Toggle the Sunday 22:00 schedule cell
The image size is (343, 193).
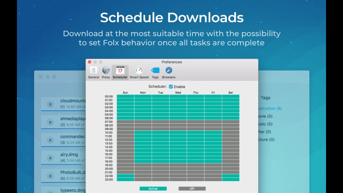pos(125,176)
